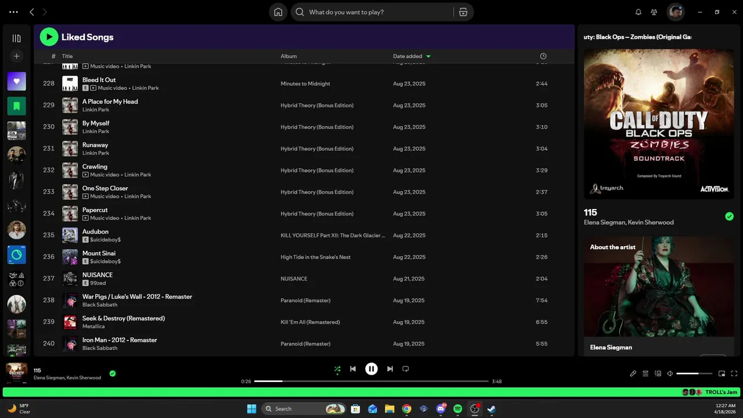
Task: Open Connect to a device icon
Action: click(658, 373)
